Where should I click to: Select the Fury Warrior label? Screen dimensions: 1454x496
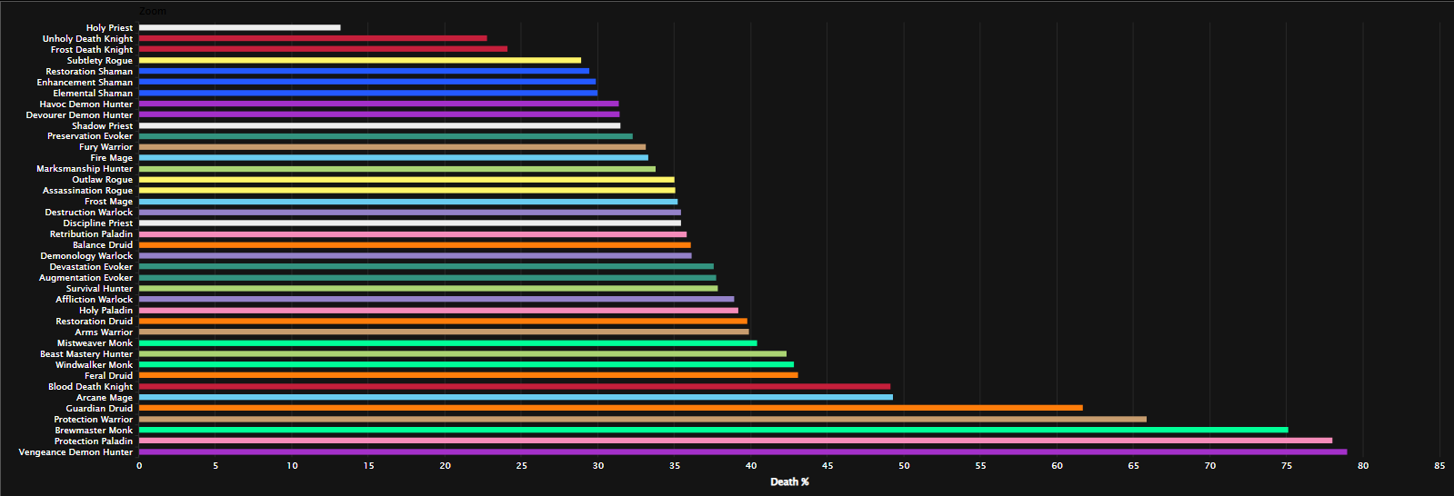(105, 147)
